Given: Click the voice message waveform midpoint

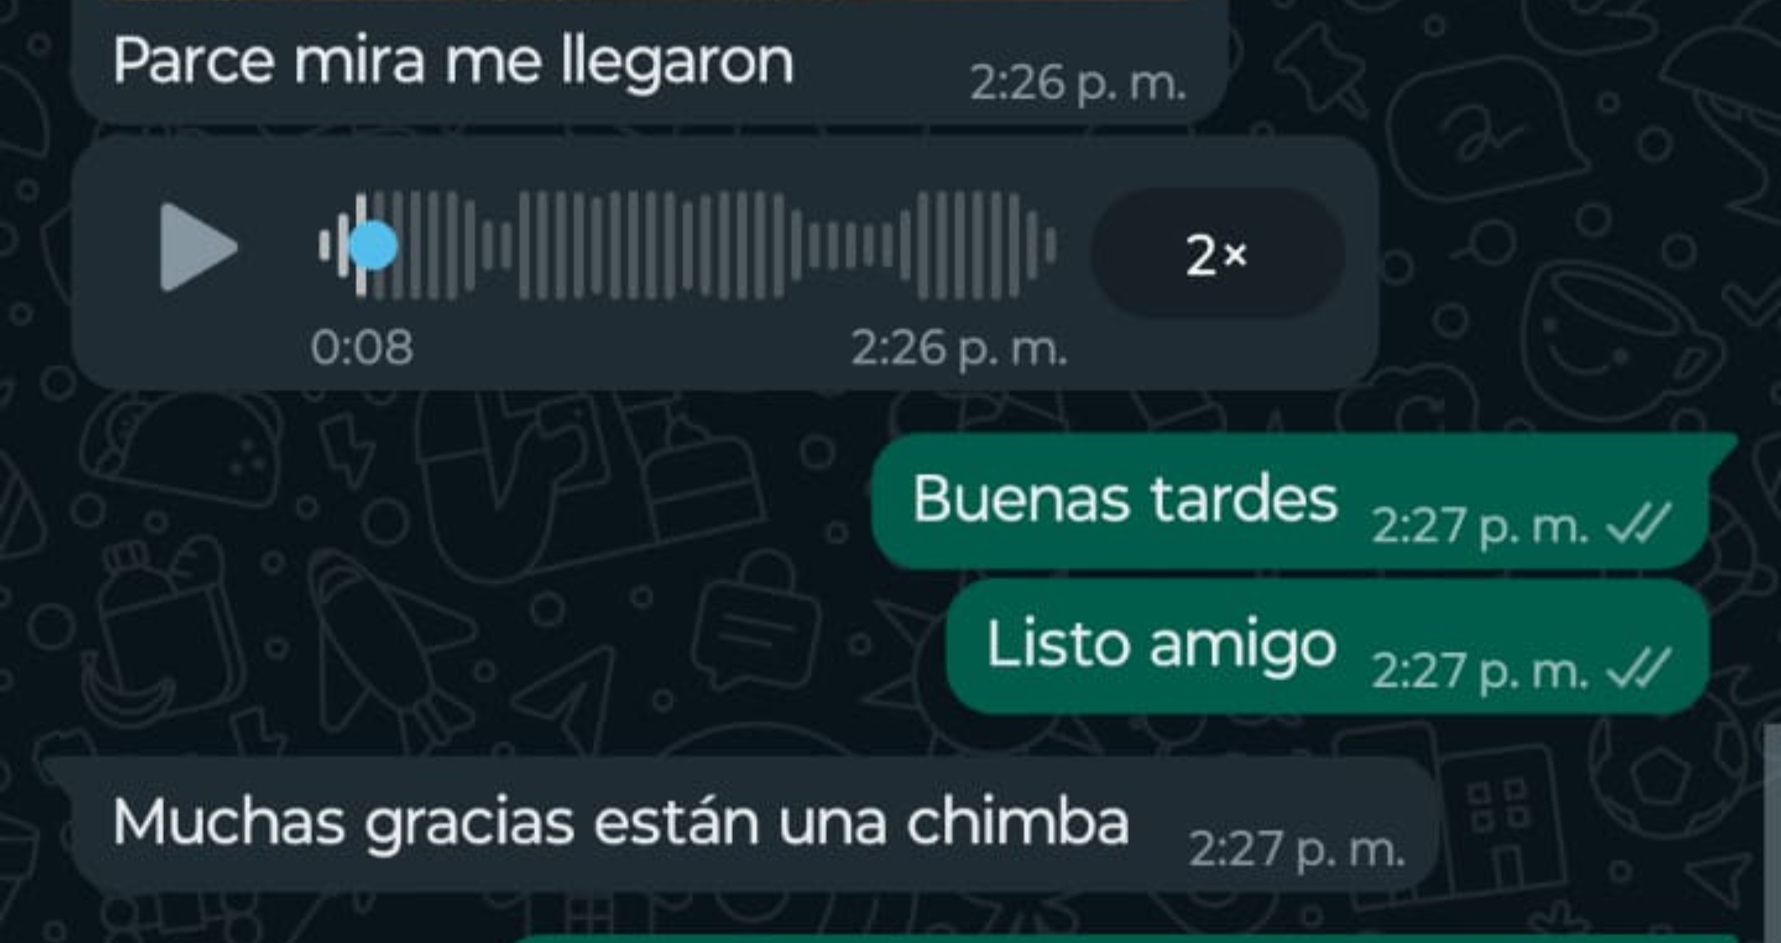Looking at the screenshot, I should 688,246.
